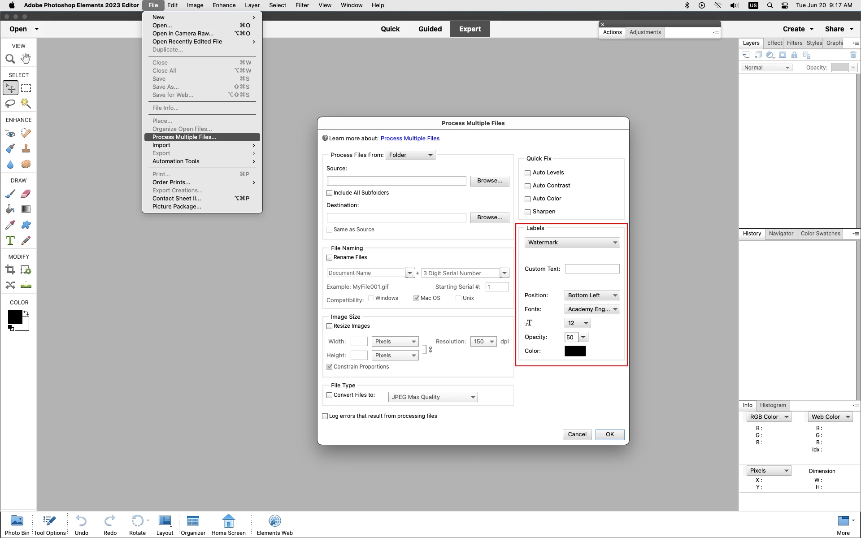The width and height of the screenshot is (861, 538).
Task: Click the Source Browse button
Action: click(x=489, y=181)
